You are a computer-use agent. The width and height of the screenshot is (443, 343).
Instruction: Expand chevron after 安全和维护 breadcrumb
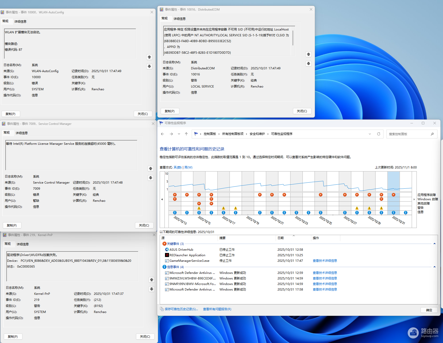click(268, 134)
